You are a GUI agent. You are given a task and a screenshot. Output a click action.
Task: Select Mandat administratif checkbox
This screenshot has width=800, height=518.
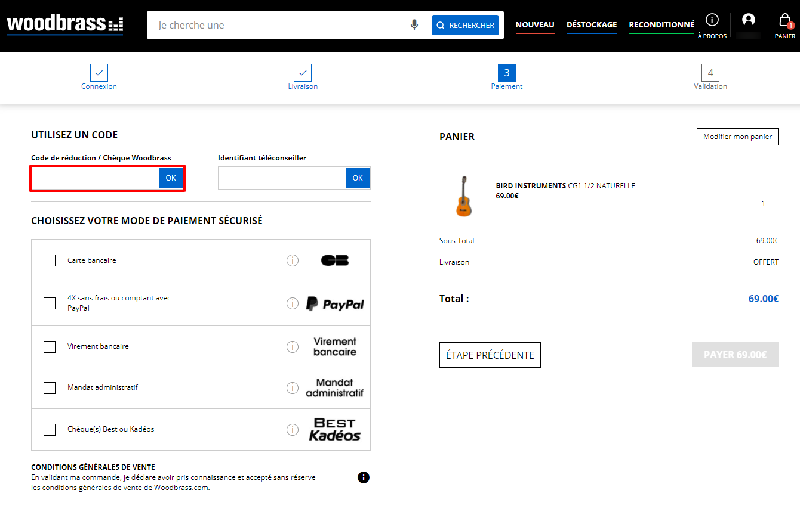coord(50,388)
